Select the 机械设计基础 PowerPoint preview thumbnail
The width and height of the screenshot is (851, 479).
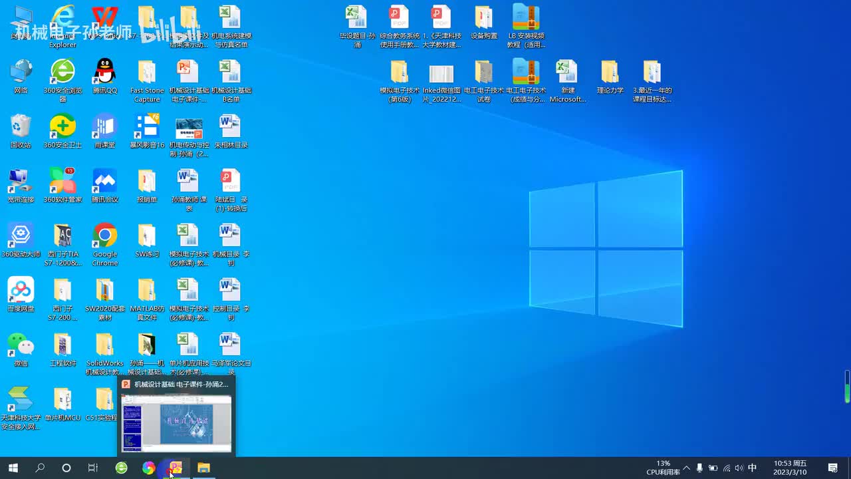176,423
